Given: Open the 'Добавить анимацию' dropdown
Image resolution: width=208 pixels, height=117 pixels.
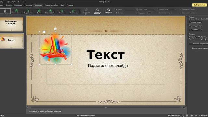Looking at the screenshot, I should coord(97,11).
